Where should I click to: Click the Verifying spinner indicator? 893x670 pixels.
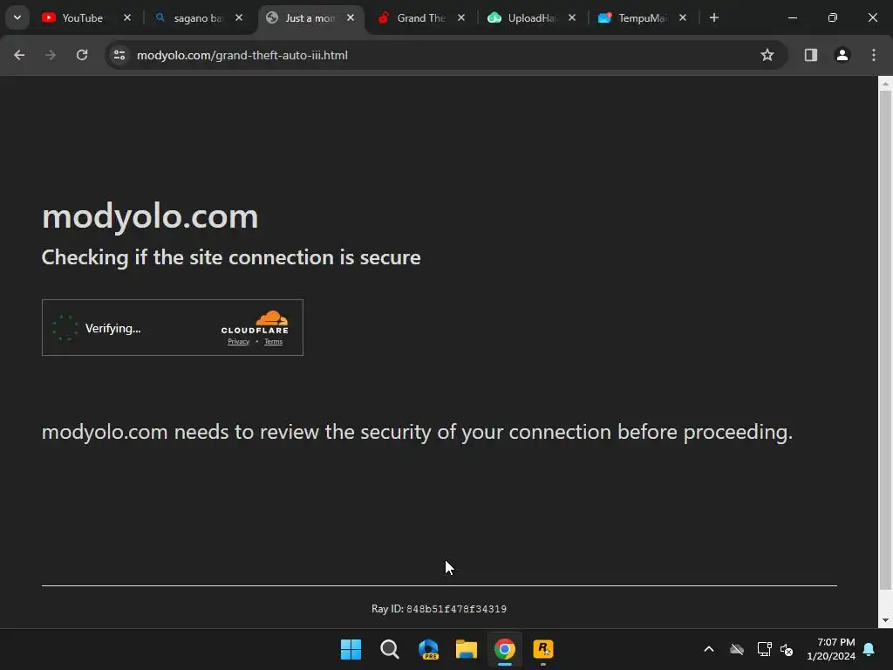(65, 328)
